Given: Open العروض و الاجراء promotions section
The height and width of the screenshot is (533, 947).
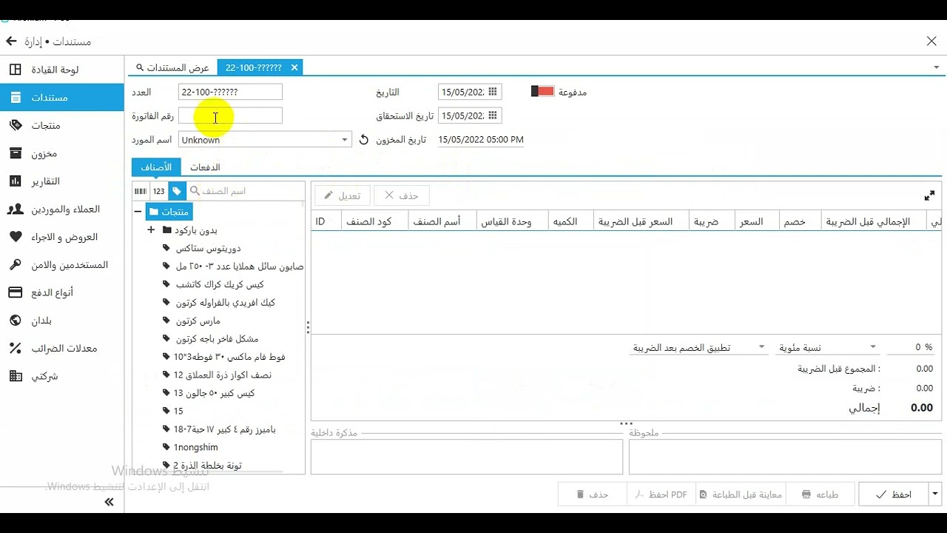Looking at the screenshot, I should pos(62,237).
